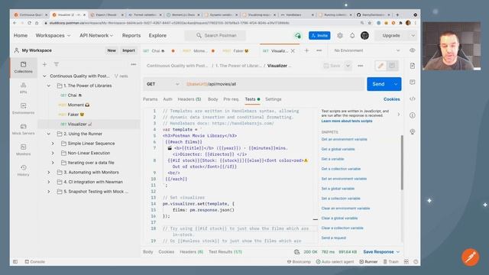Go to Reports
Image resolution: width=489 pixels, height=275 pixels.
(x=131, y=36)
